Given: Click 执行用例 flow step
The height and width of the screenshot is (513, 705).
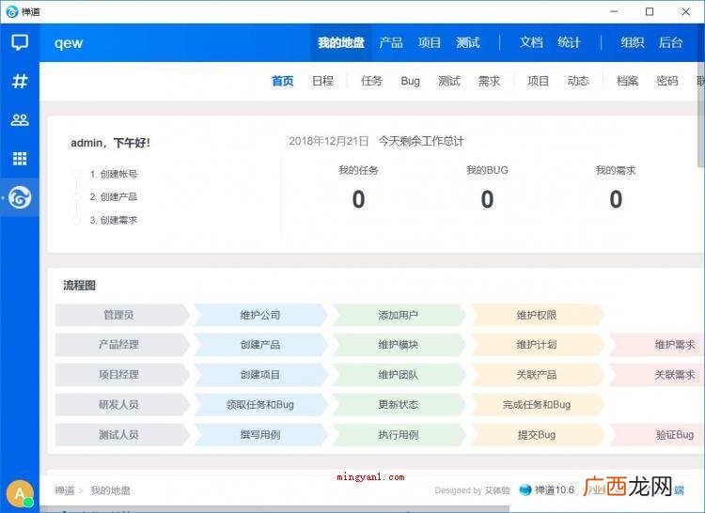Looking at the screenshot, I should tap(399, 434).
